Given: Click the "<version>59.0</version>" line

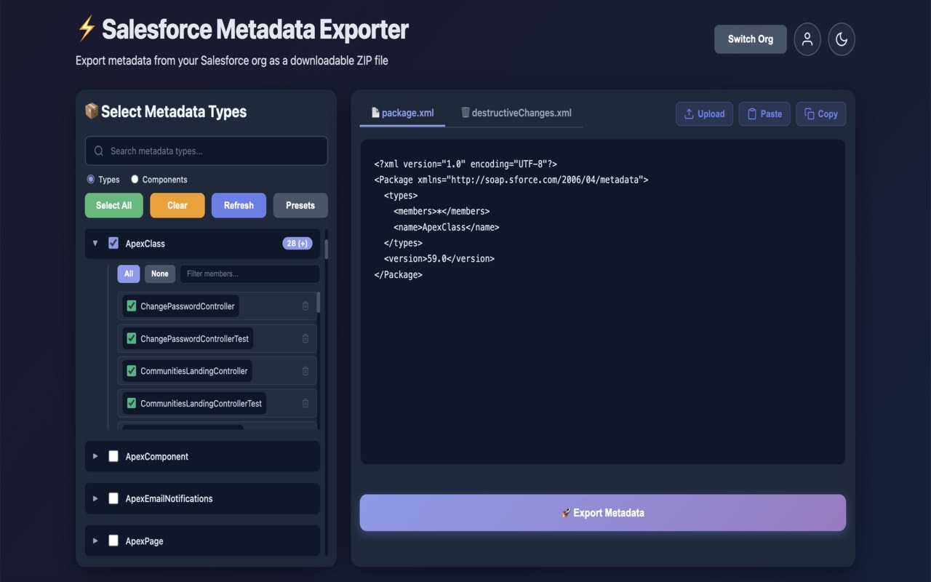Looking at the screenshot, I should click(x=439, y=258).
